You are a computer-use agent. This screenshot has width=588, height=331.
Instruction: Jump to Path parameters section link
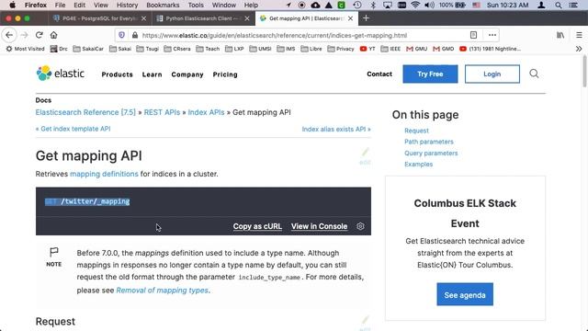(429, 142)
